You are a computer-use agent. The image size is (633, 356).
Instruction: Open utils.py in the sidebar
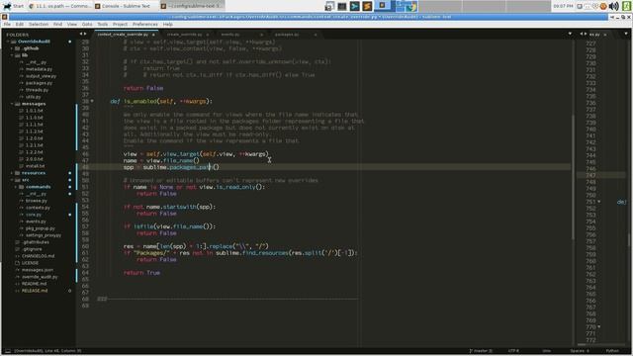(x=33, y=97)
